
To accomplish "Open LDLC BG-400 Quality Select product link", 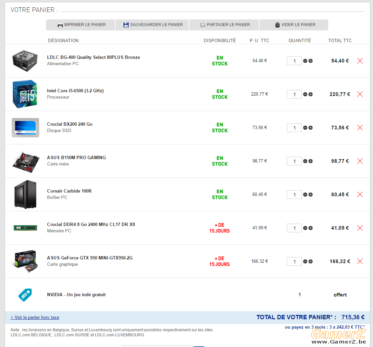I will click(94, 57).
